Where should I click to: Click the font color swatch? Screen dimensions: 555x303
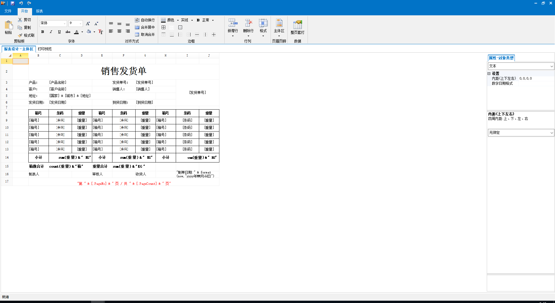[76, 32]
